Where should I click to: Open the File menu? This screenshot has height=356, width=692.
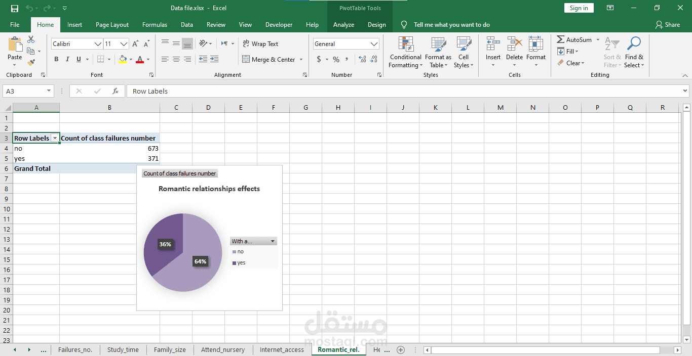tap(15, 24)
